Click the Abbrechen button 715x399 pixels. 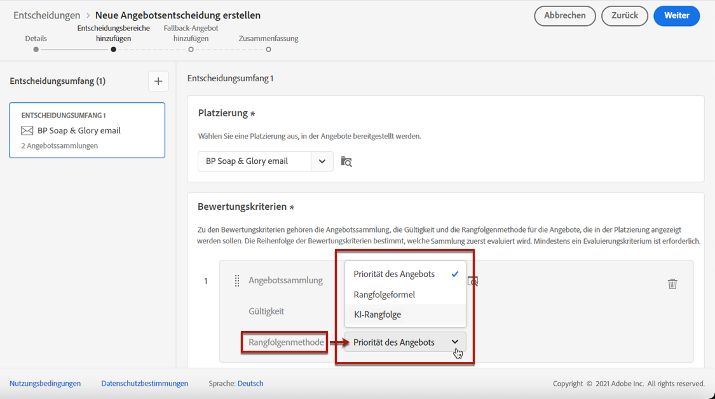click(565, 15)
